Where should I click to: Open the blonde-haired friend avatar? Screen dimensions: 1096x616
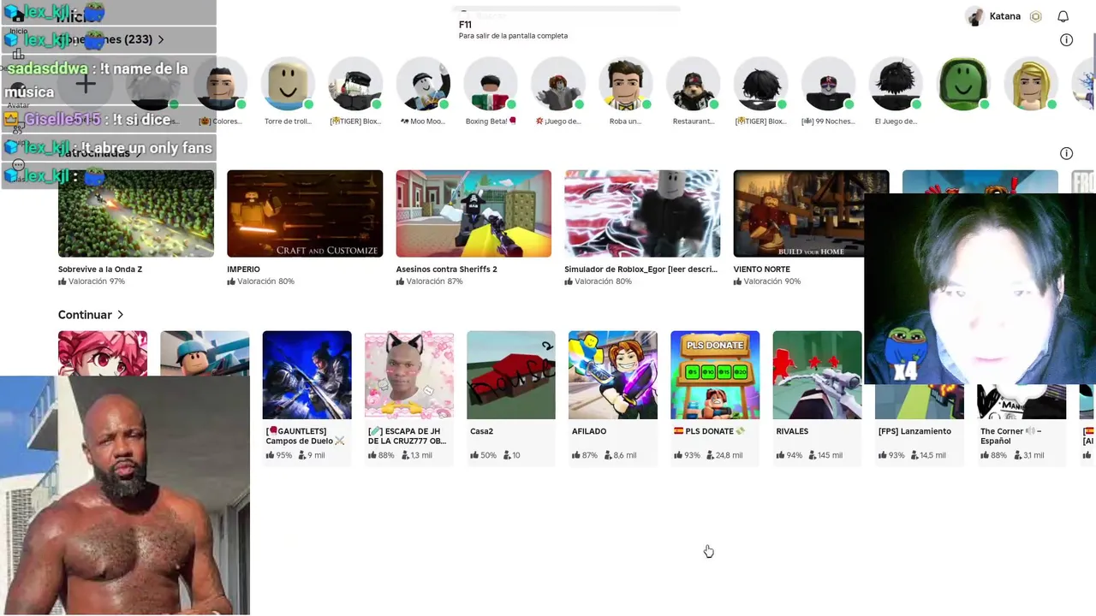pyautogui.click(x=1032, y=84)
